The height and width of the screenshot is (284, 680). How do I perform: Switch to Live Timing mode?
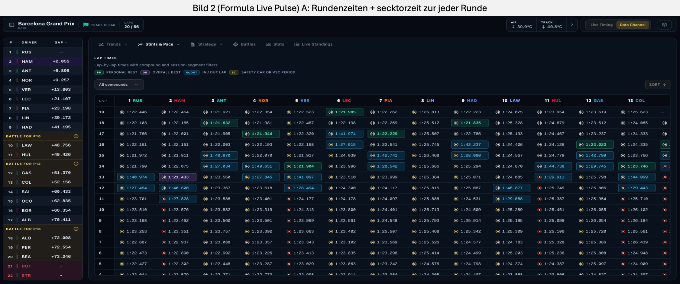pos(601,25)
